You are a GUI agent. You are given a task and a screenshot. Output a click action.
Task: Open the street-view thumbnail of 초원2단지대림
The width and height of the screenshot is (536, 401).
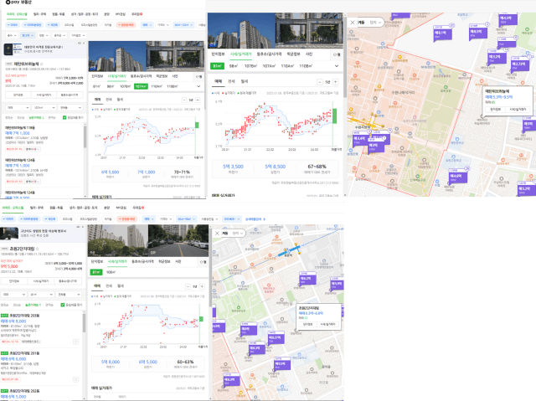pos(178,240)
